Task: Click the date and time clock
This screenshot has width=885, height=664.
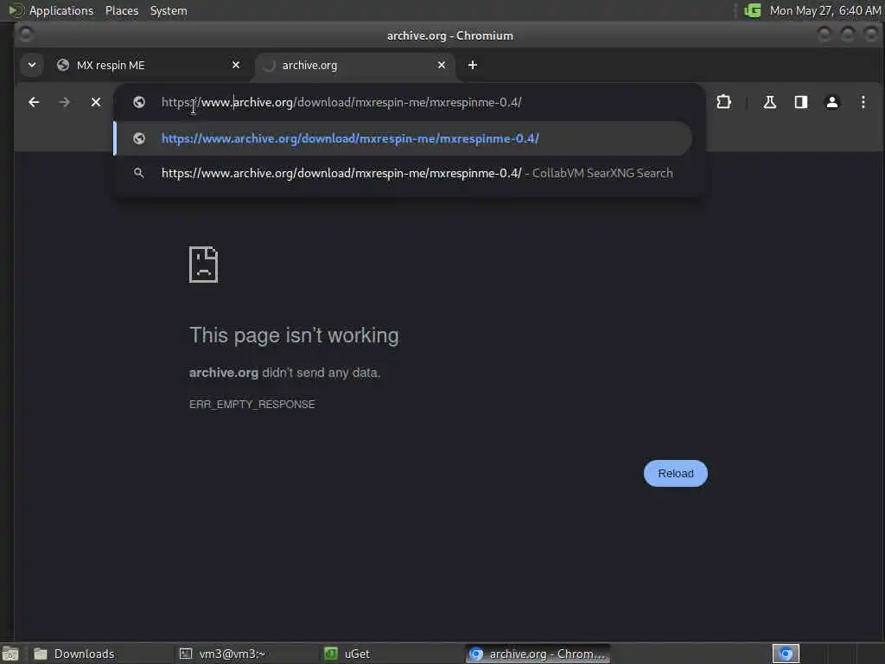Action: pos(825,10)
